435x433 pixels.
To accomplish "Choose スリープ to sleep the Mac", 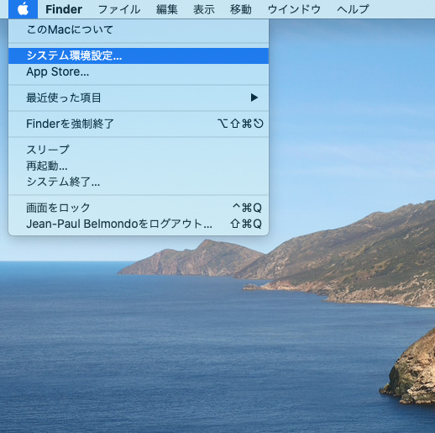I will pos(139,150).
